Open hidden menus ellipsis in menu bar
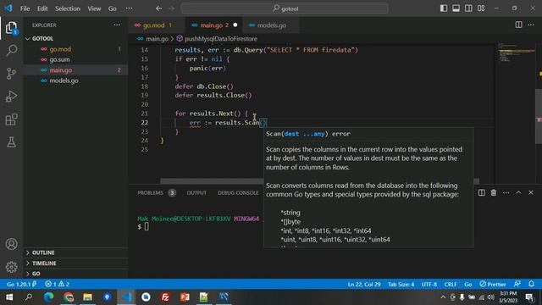The height and width of the screenshot is (305, 542). [129, 8]
